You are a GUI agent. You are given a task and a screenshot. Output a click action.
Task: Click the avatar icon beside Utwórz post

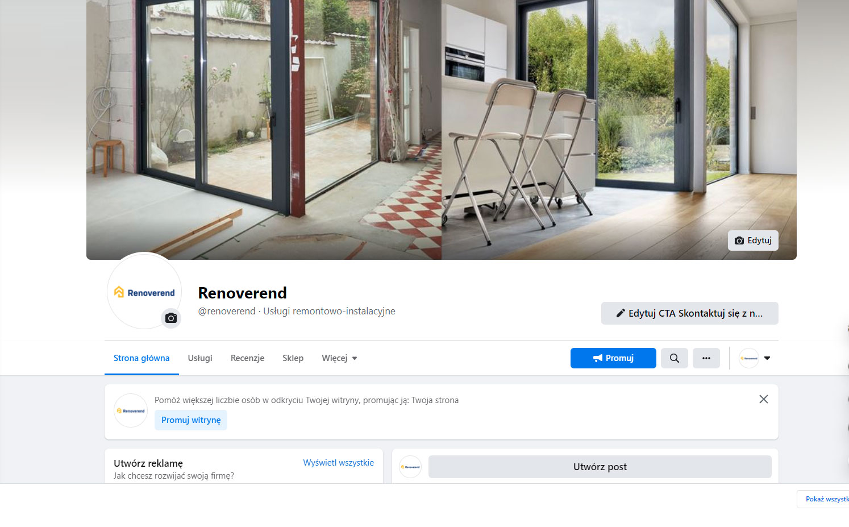410,467
